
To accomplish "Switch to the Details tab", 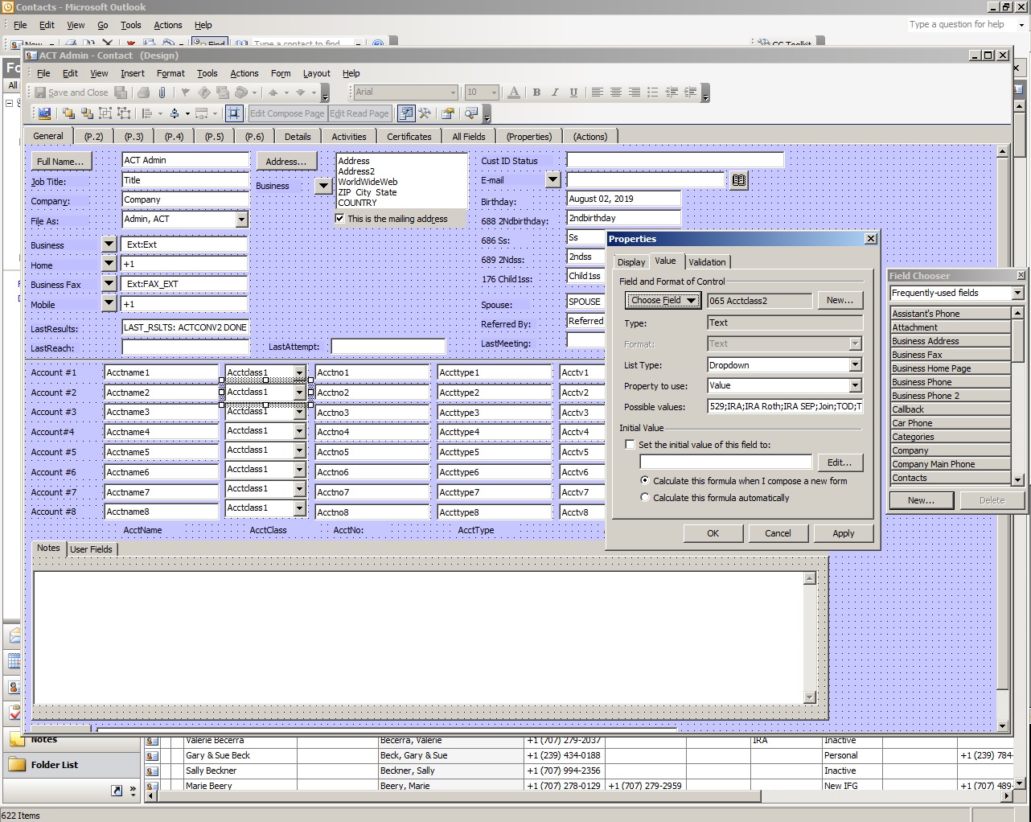I will (x=298, y=137).
